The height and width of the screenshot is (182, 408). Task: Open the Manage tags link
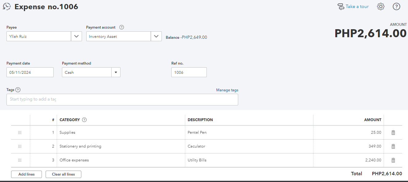[x=227, y=90]
